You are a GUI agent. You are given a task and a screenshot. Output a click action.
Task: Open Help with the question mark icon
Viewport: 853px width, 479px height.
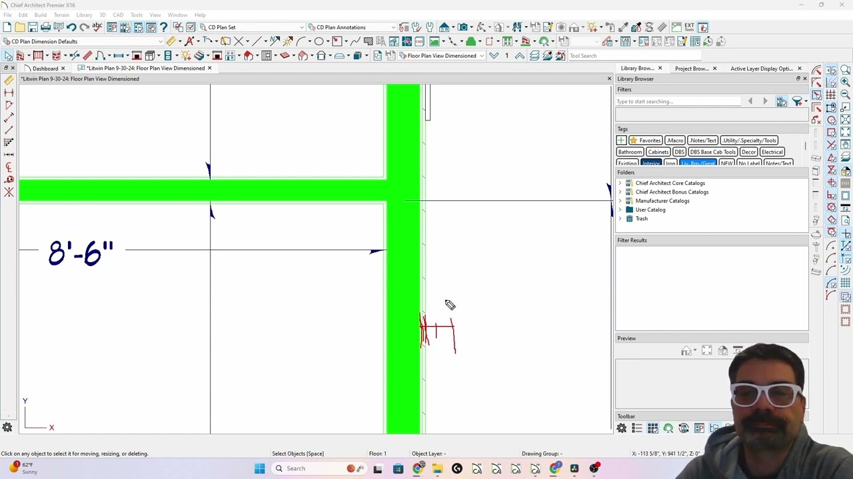pos(163,27)
